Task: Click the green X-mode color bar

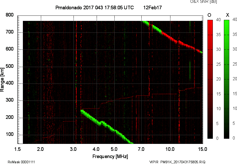Action: [226, 79]
